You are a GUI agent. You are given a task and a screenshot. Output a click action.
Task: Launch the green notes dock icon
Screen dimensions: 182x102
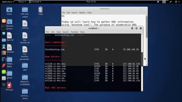click(x=4, y=72)
